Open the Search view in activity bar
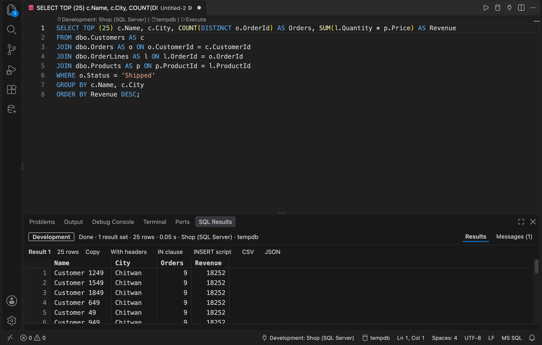The image size is (542, 345). tap(12, 30)
